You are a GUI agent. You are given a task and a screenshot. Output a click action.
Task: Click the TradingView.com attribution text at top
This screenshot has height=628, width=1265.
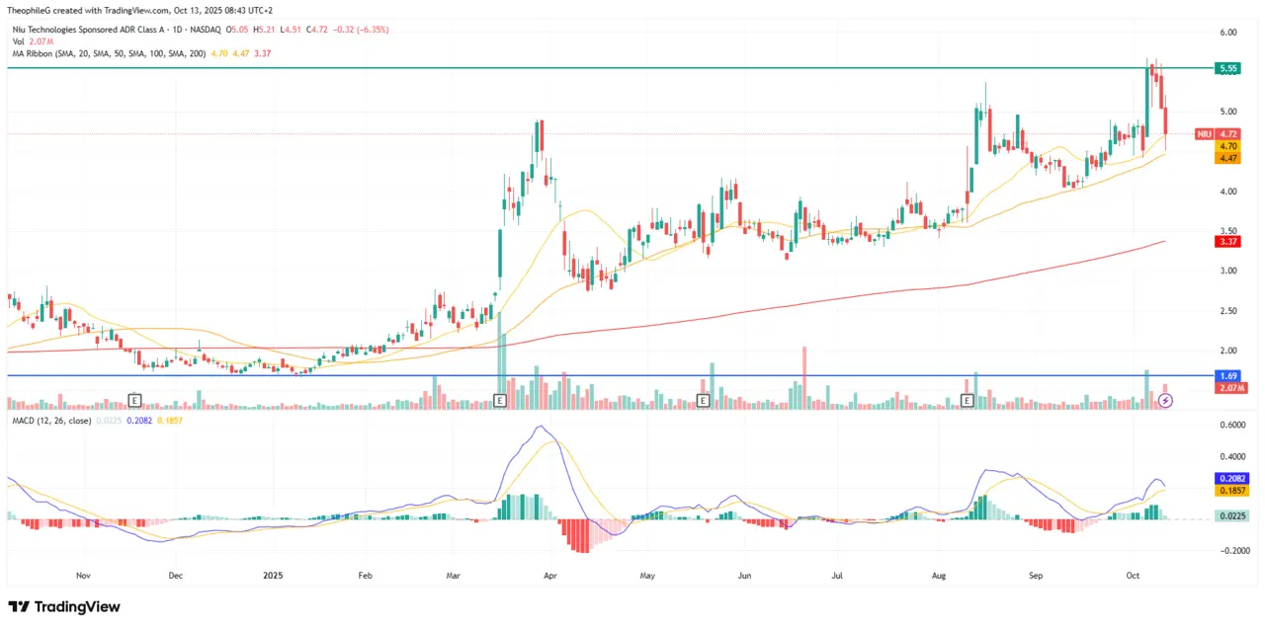tap(137, 10)
